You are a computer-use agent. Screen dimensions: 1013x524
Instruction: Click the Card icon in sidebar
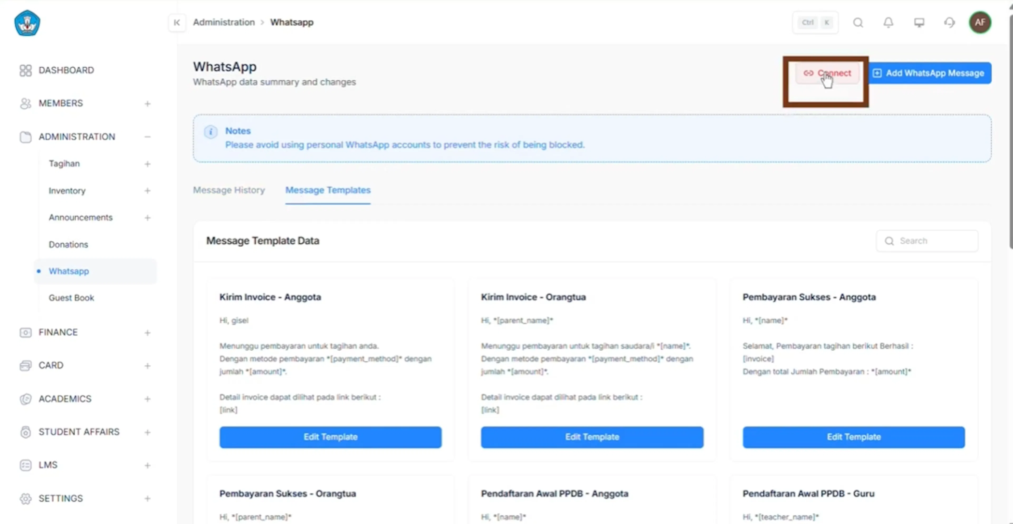[26, 366]
